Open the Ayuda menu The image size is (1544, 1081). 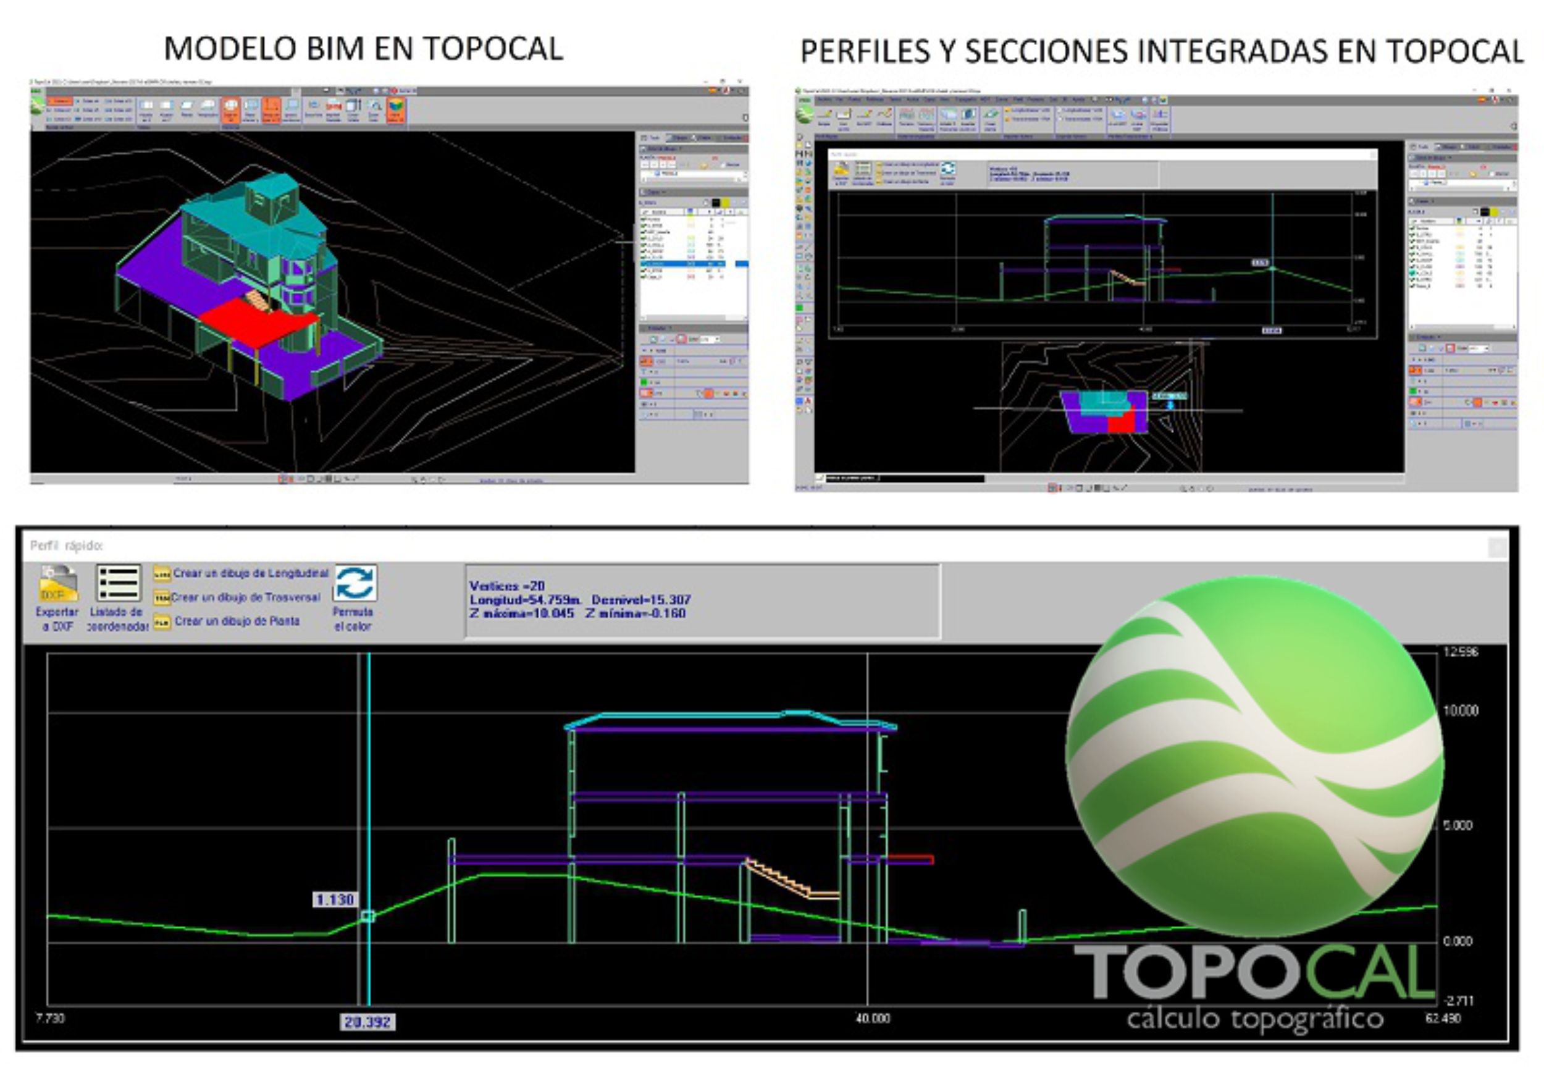(1081, 100)
